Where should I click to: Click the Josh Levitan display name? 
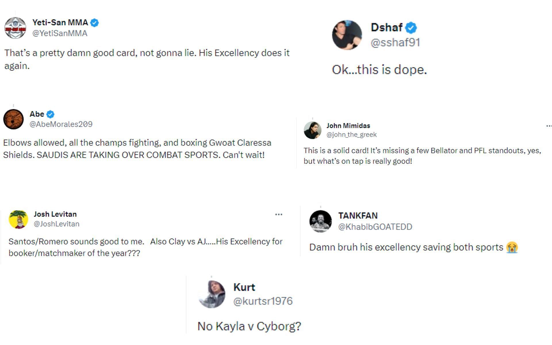click(x=55, y=214)
